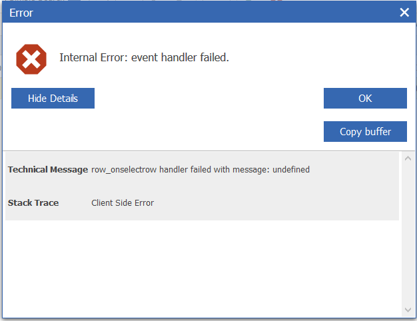Click the Client Side Error text
This screenshot has height=321, width=417.
(x=123, y=202)
